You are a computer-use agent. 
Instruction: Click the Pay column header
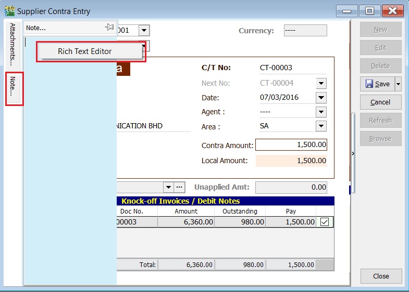tap(290, 211)
